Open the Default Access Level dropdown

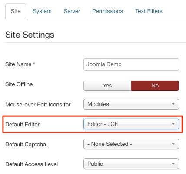pyautogui.click(x=131, y=164)
